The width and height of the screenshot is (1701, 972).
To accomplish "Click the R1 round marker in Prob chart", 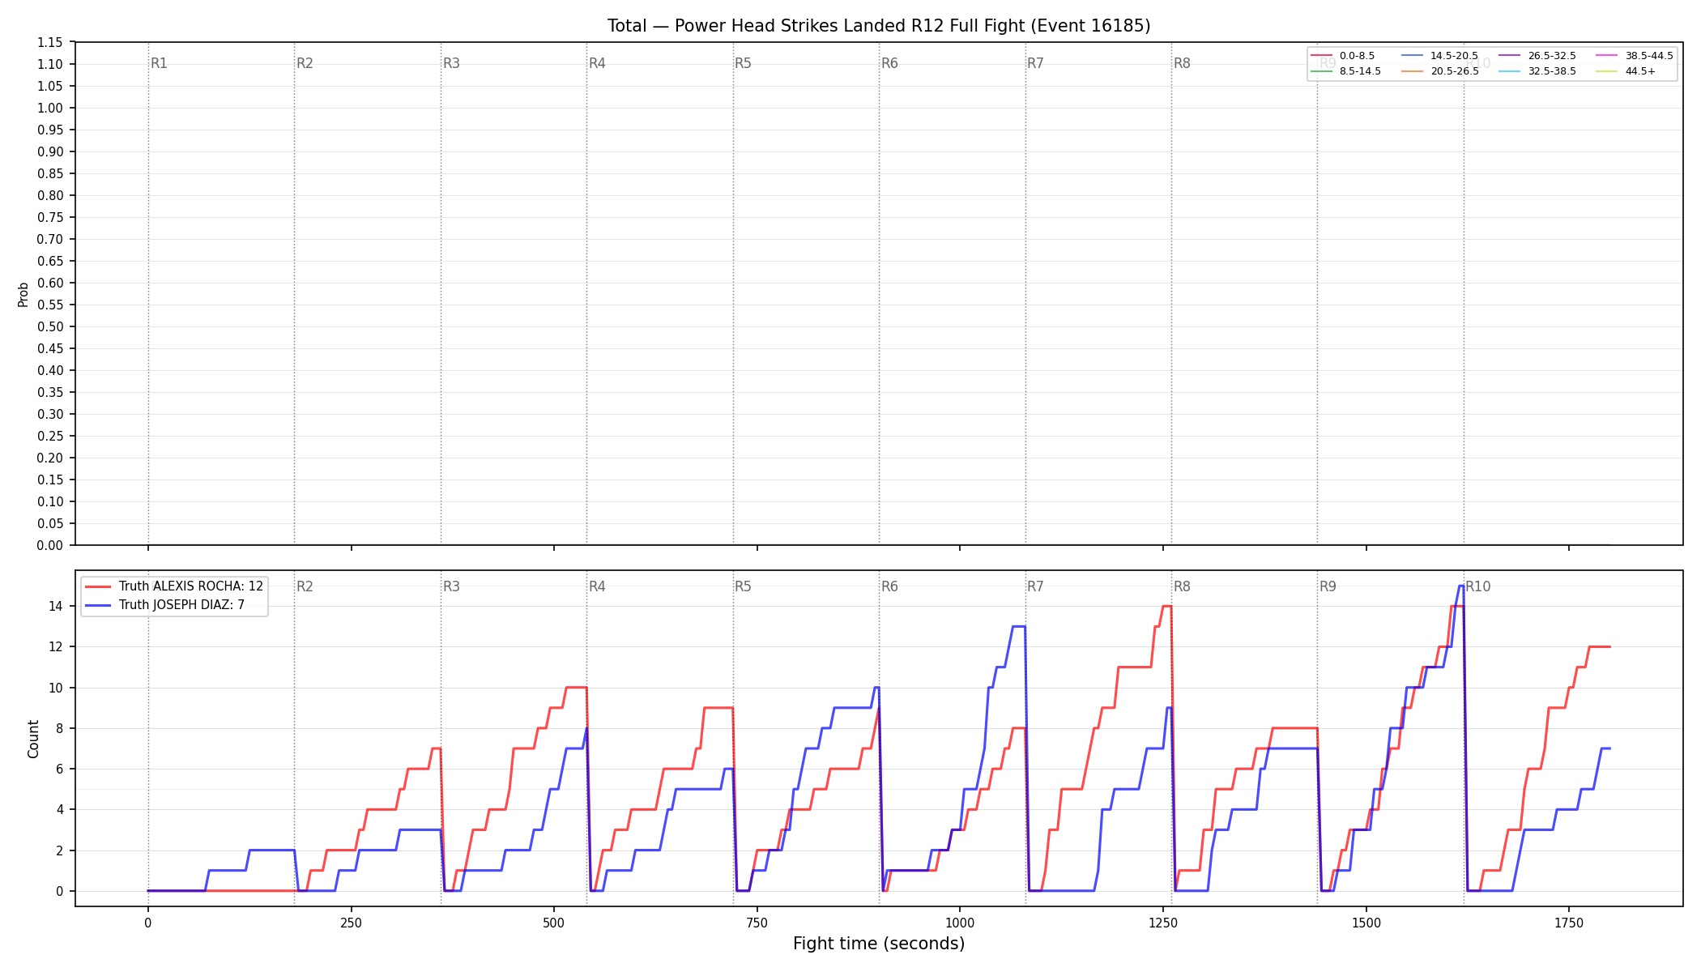I will tap(159, 63).
